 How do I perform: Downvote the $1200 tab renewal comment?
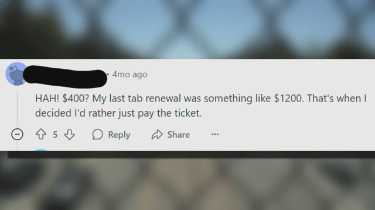pyautogui.click(x=70, y=134)
